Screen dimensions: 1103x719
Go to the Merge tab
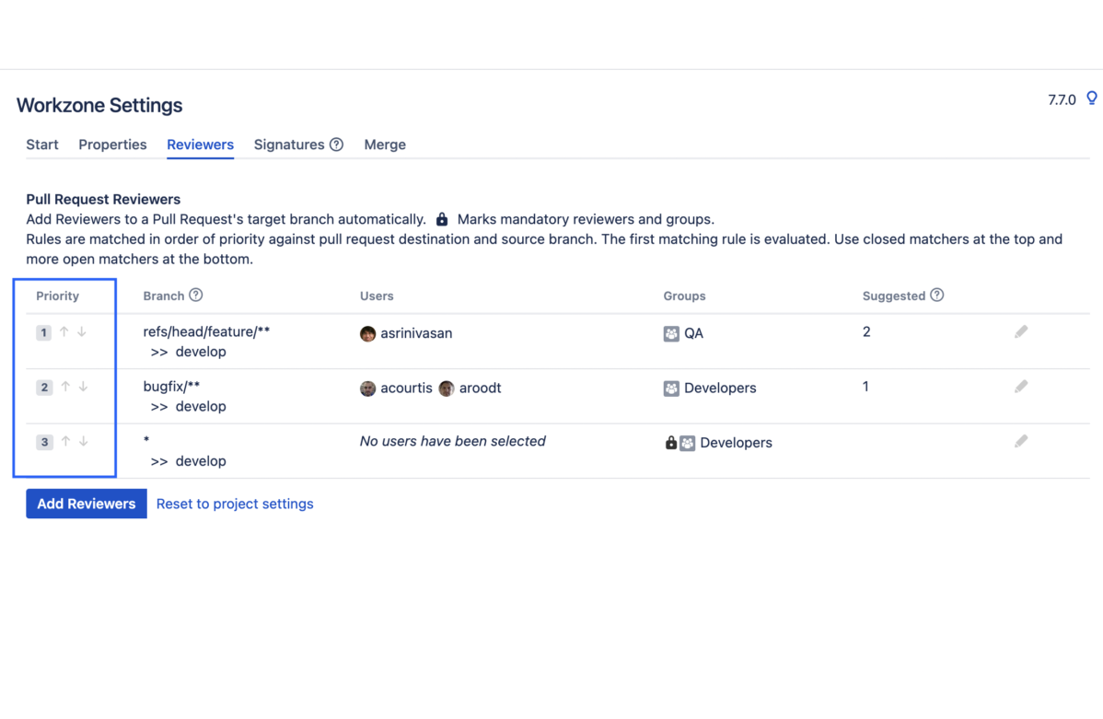[385, 145]
